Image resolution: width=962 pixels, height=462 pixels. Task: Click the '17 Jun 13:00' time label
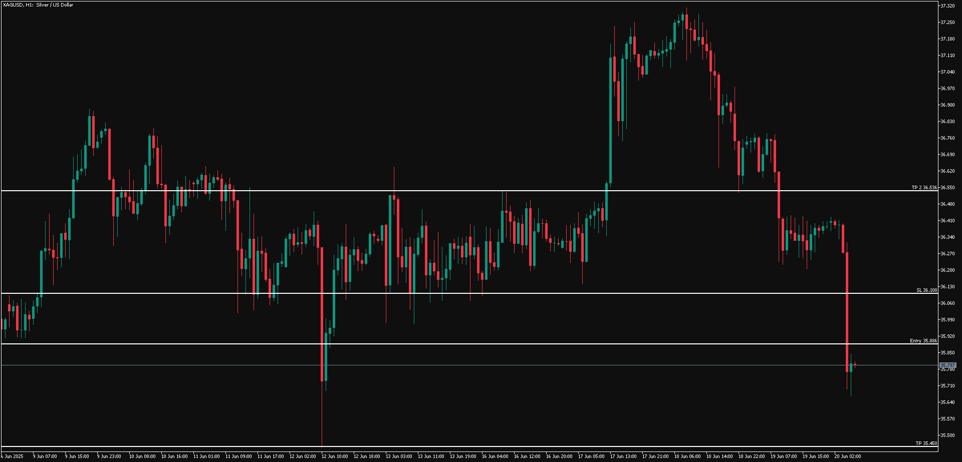click(623, 456)
